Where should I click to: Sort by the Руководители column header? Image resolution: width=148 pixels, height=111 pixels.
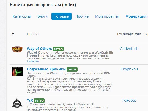pyautogui.click(x=129, y=34)
